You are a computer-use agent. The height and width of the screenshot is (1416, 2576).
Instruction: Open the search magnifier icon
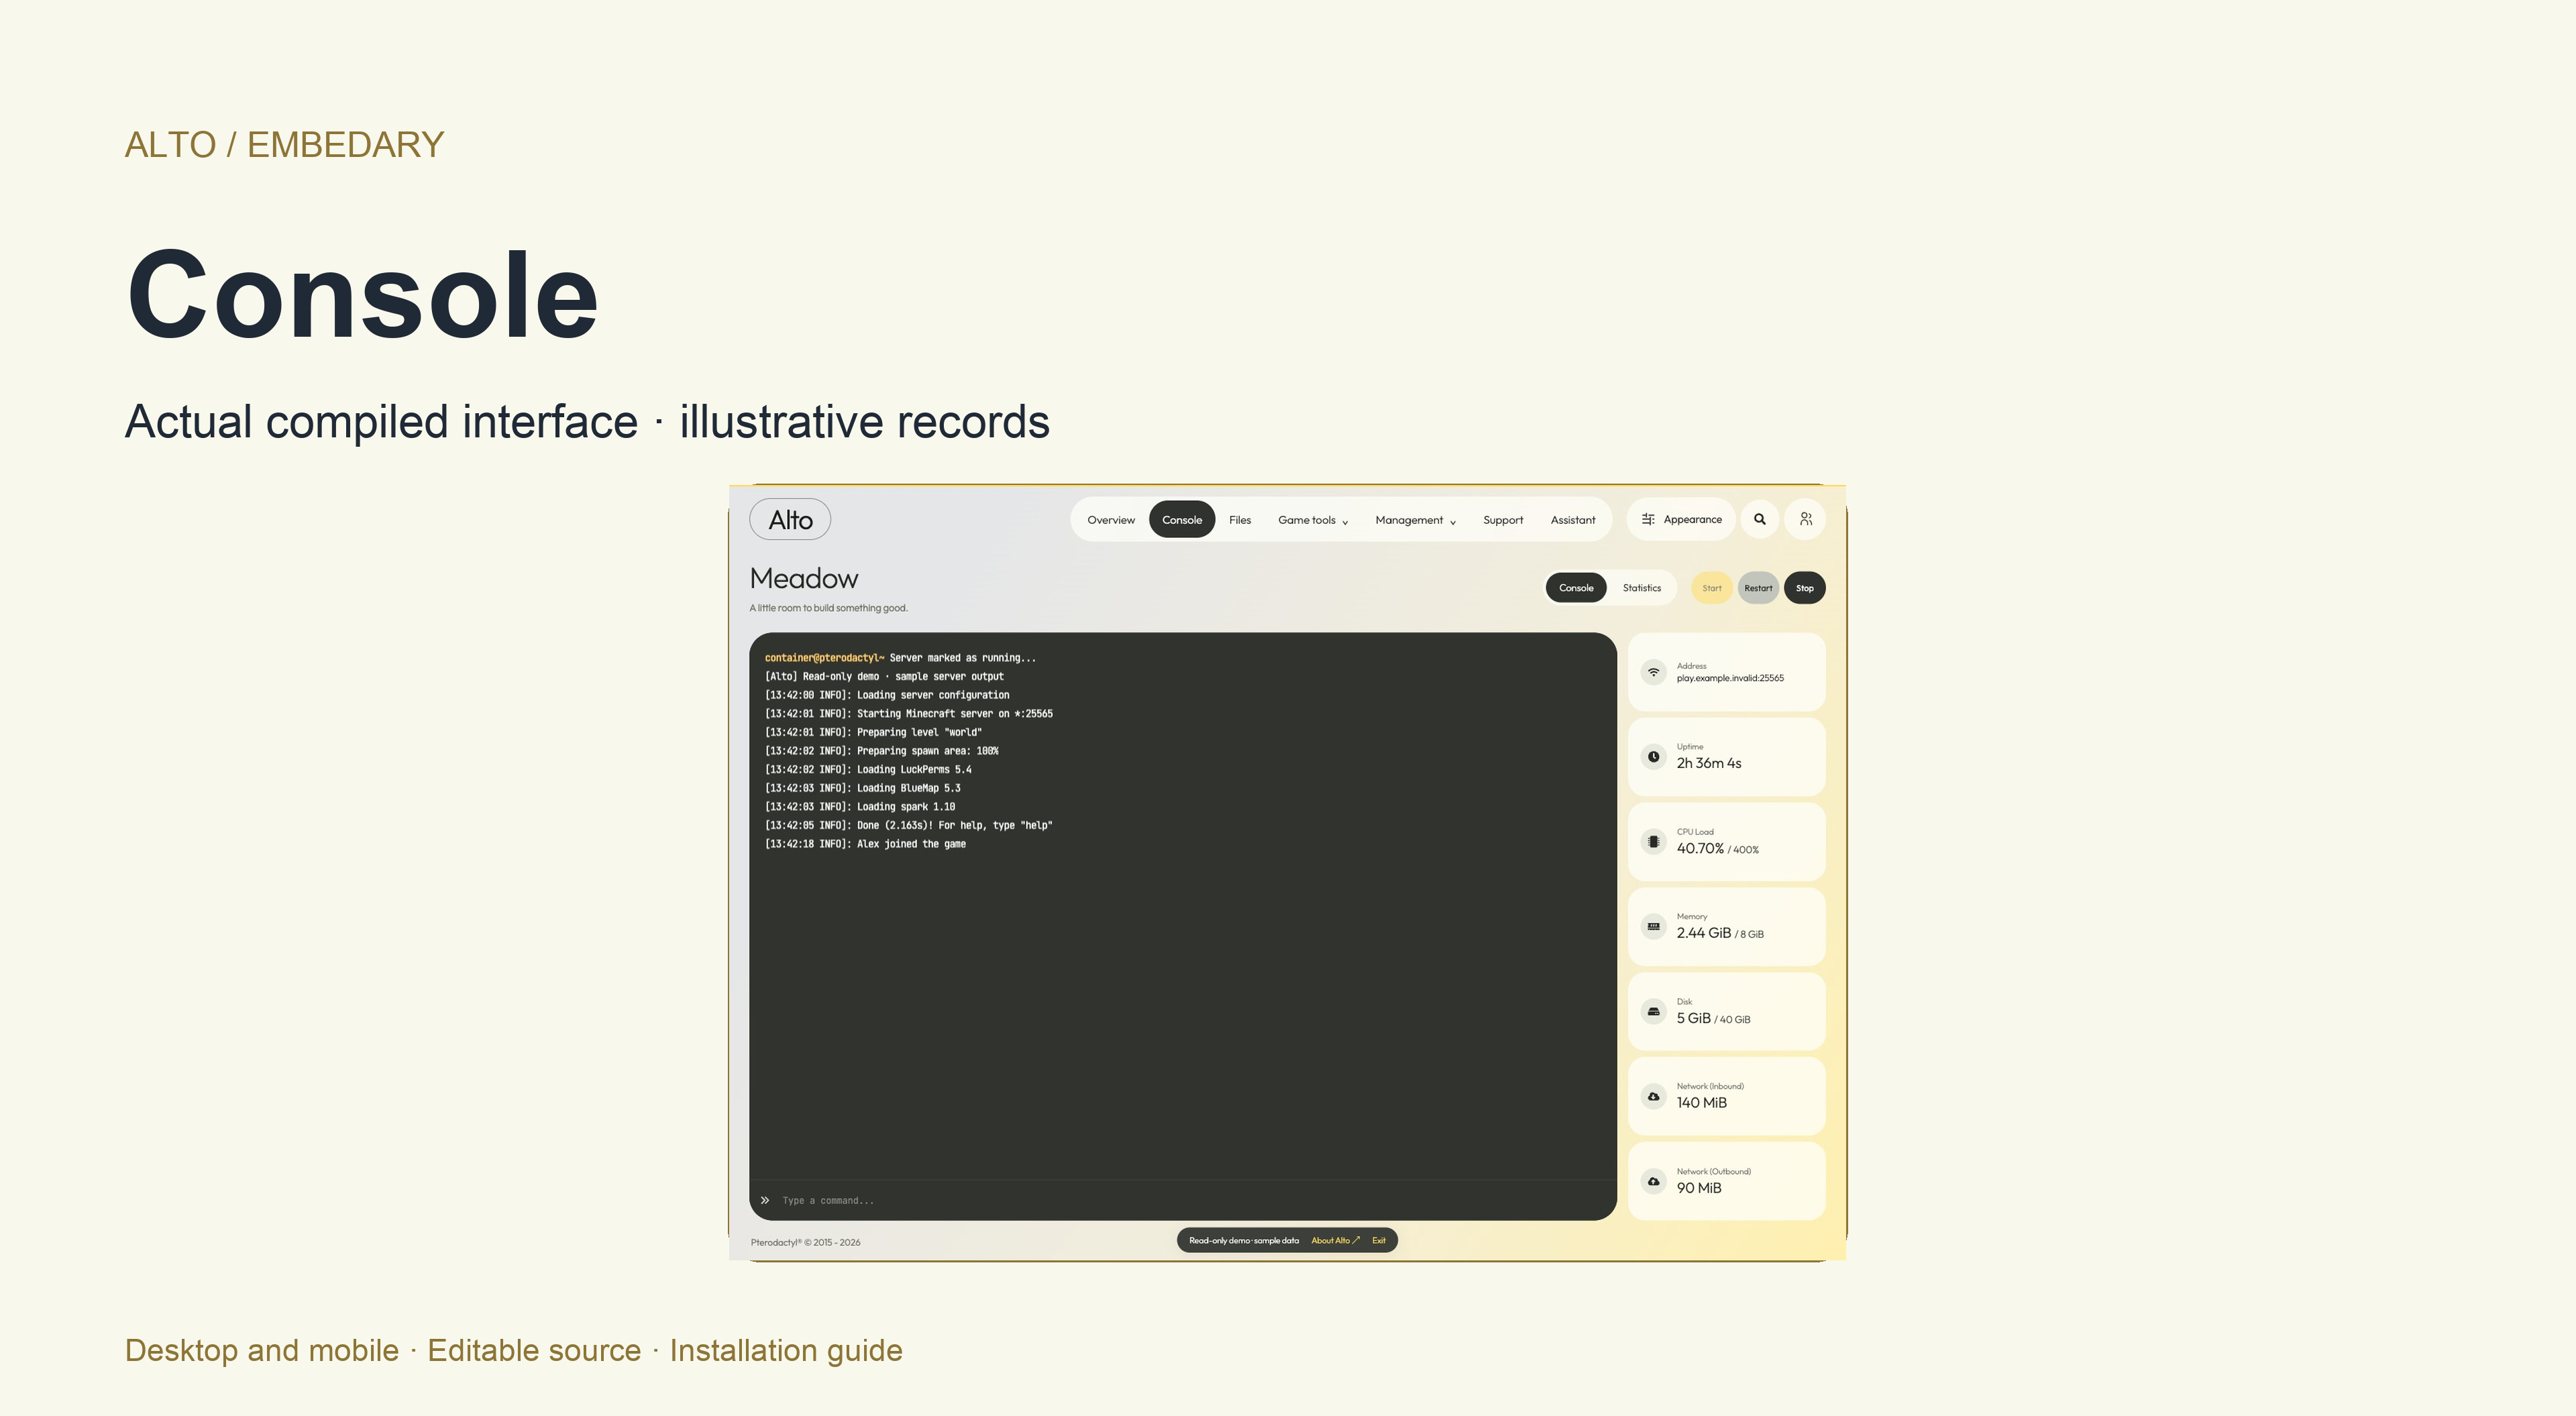pos(1760,519)
